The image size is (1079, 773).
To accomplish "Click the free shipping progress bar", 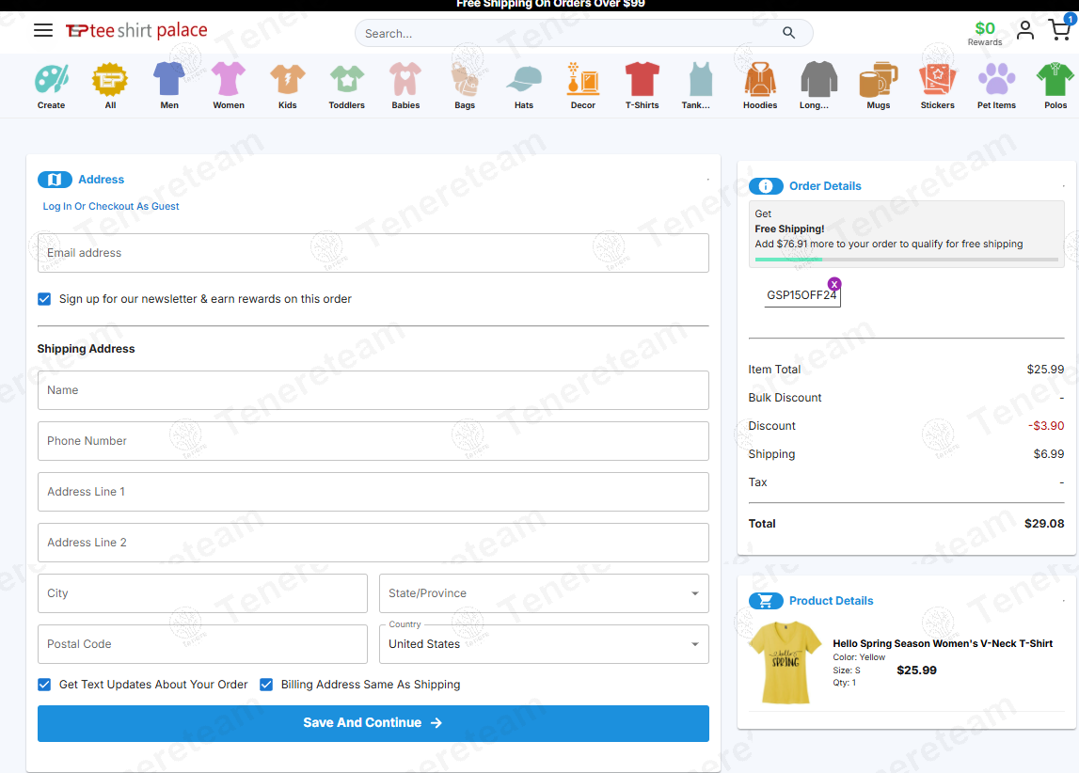I will point(906,260).
